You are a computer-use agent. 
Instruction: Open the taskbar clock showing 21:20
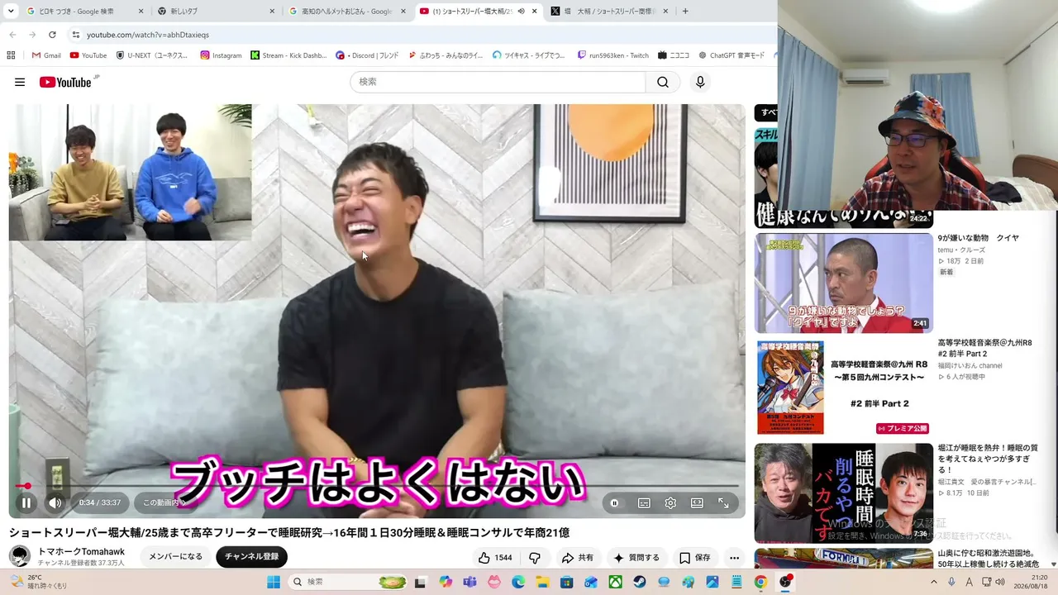coord(1032,582)
